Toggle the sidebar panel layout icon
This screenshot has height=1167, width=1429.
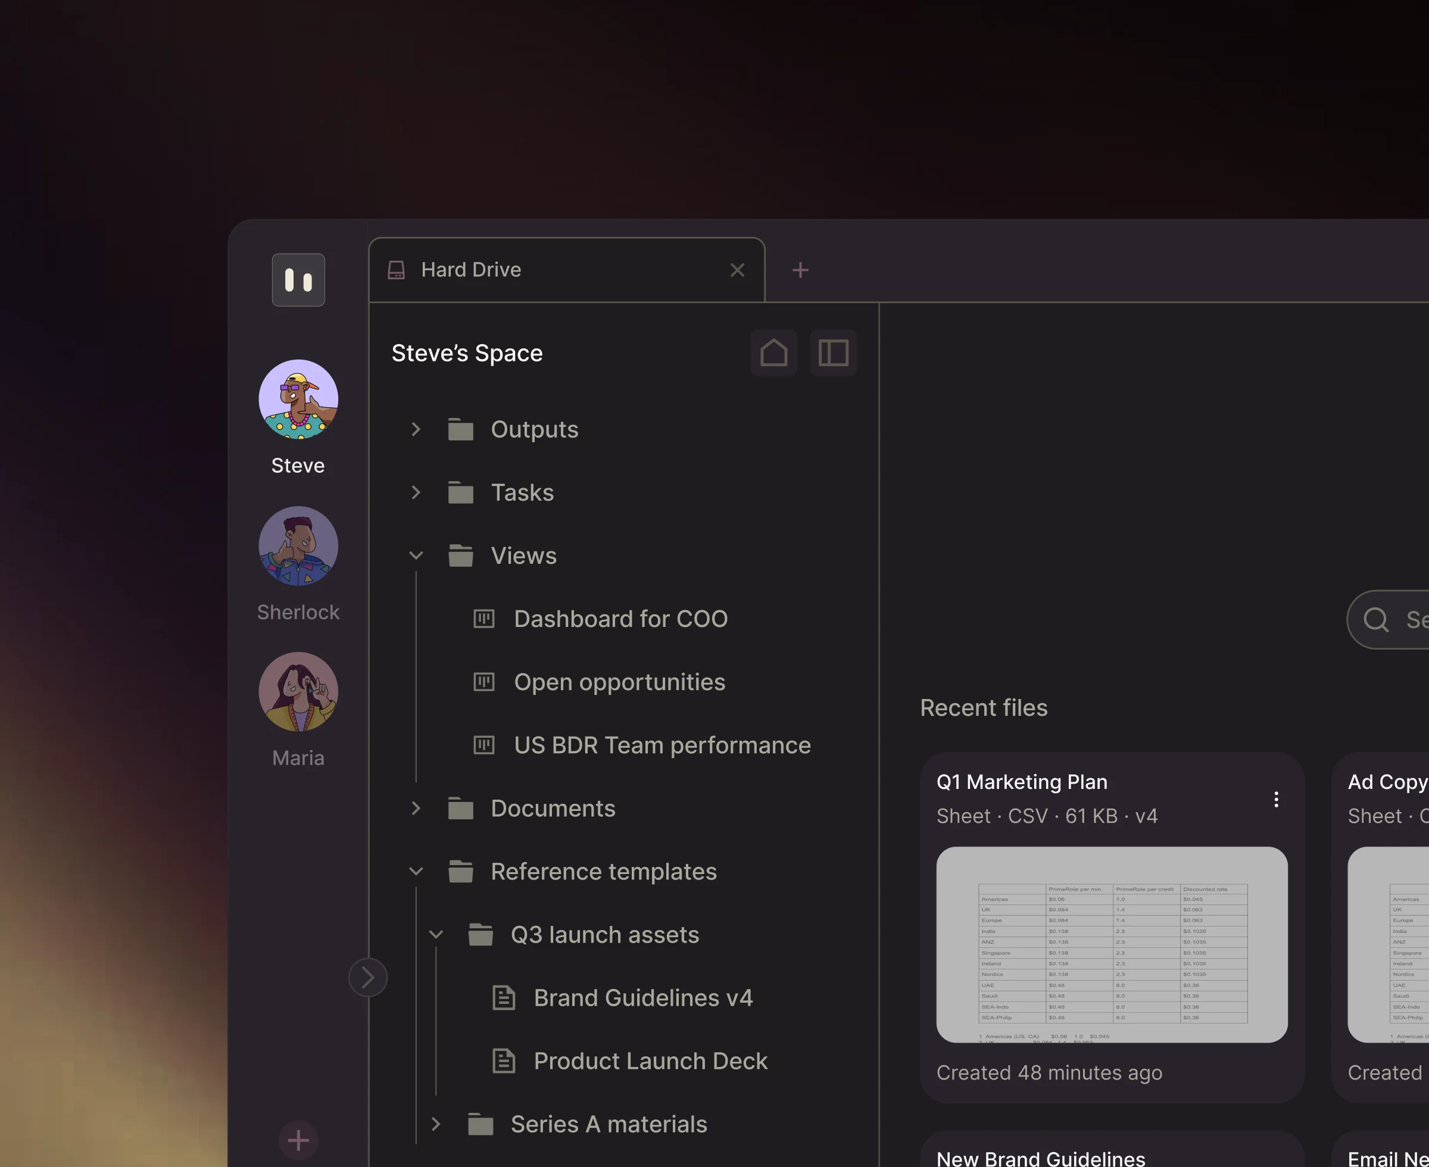[x=833, y=352]
